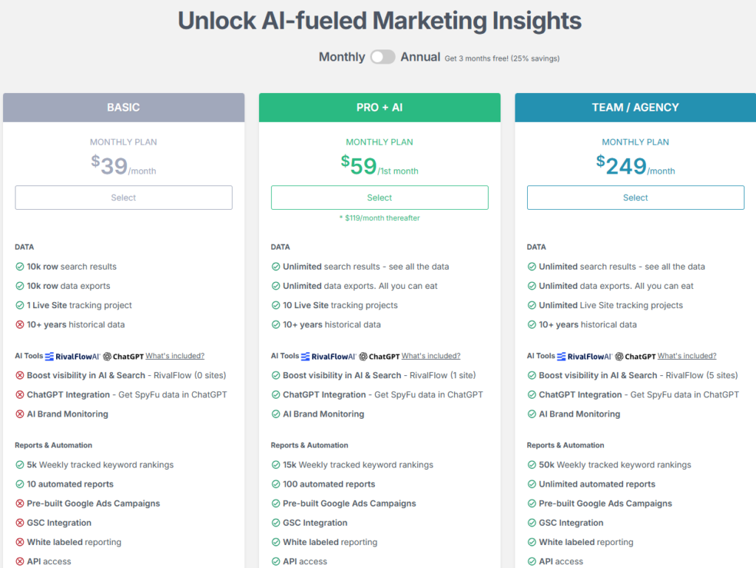This screenshot has height=568, width=756.
Task: Click the Annual billing label
Action: (x=420, y=57)
